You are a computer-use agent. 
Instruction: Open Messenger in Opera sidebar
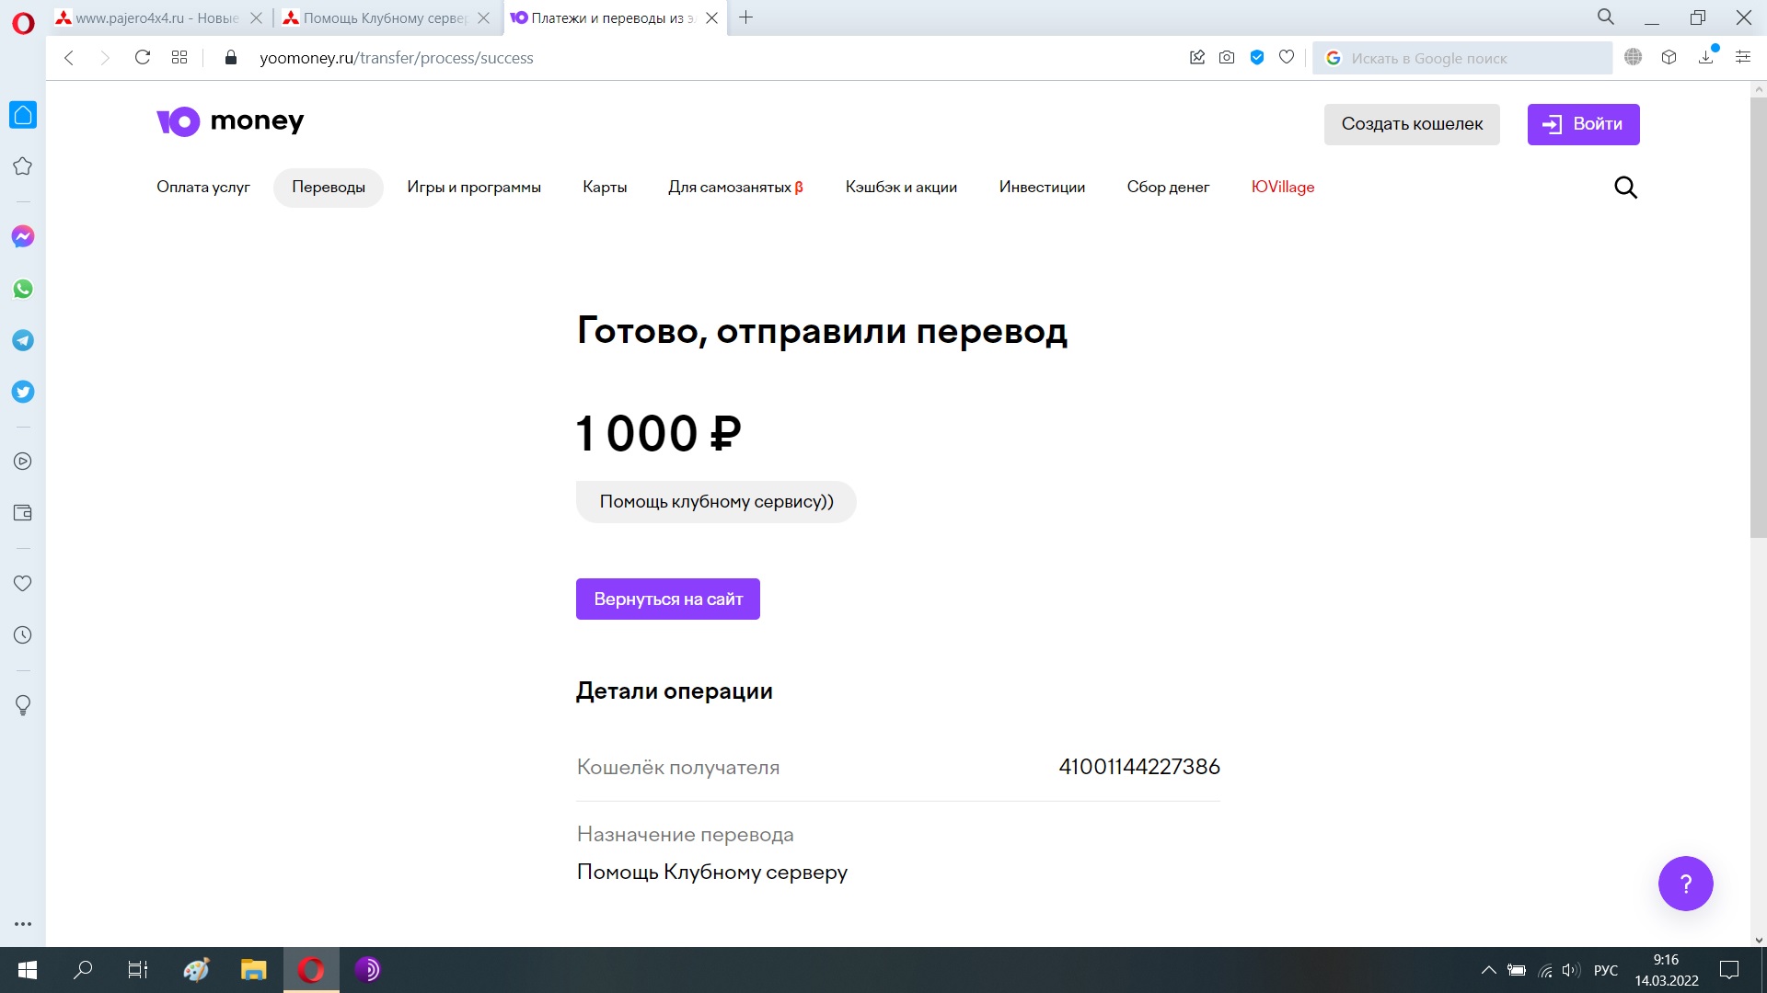[x=23, y=237]
